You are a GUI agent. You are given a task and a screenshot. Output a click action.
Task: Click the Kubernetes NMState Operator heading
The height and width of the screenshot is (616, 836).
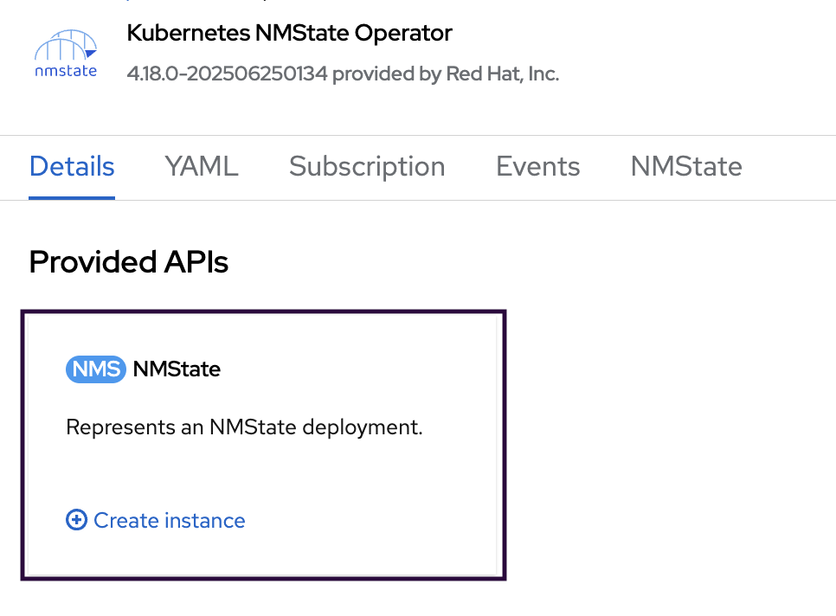289,34
